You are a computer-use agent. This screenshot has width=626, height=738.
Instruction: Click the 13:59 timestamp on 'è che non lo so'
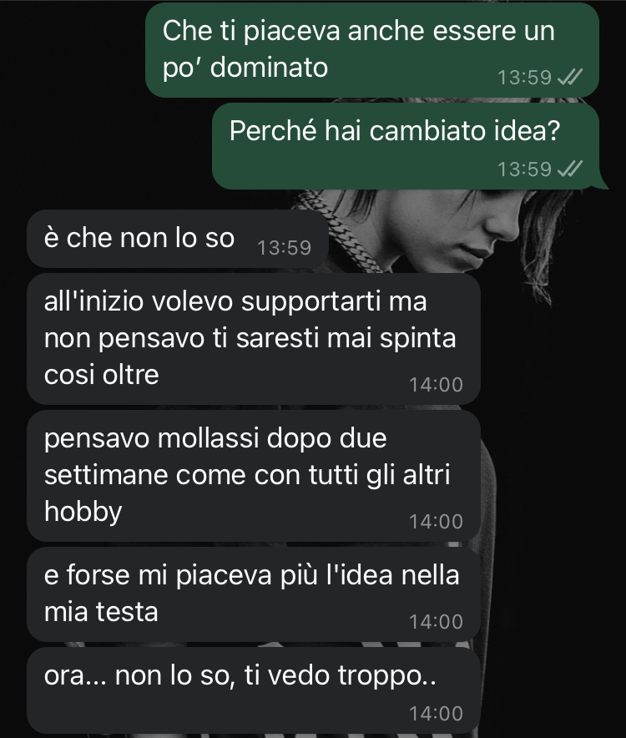point(285,248)
